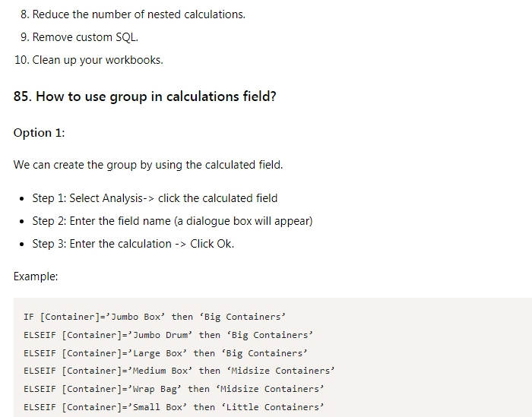Click the 'Option 1:' subheading
The image size is (532, 417).
[x=39, y=133]
